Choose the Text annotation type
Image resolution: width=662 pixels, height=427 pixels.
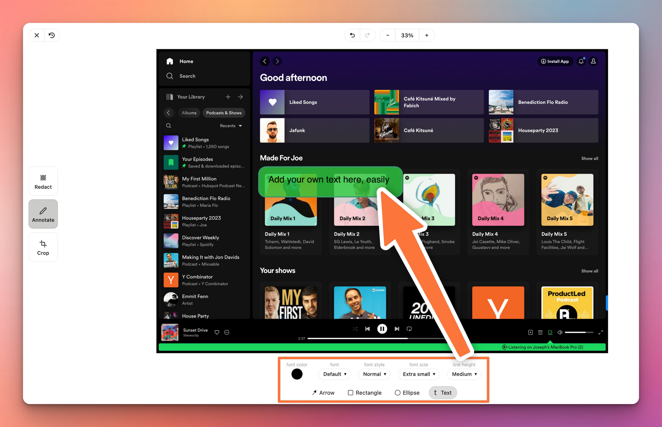pos(443,393)
